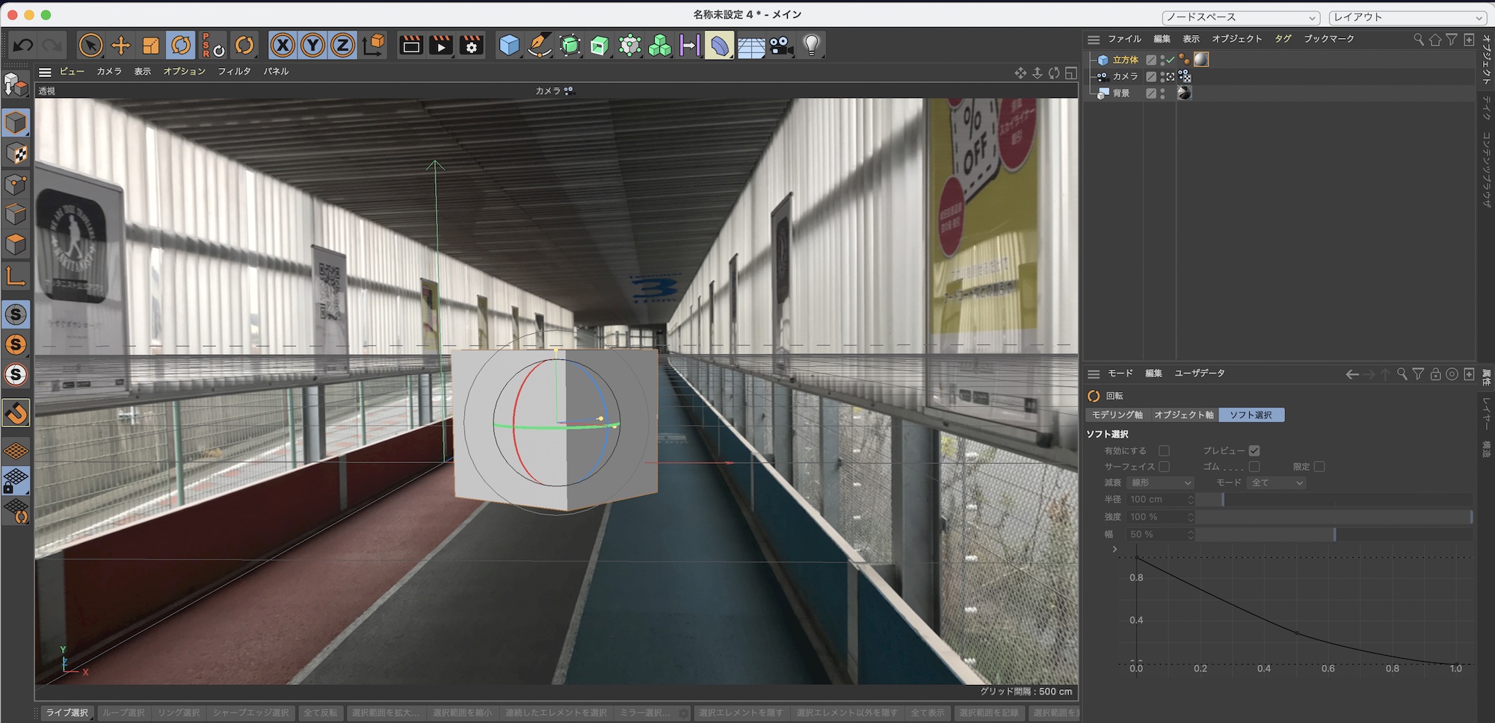
Task: Enable the 有効にする checkbox
Action: click(1164, 450)
